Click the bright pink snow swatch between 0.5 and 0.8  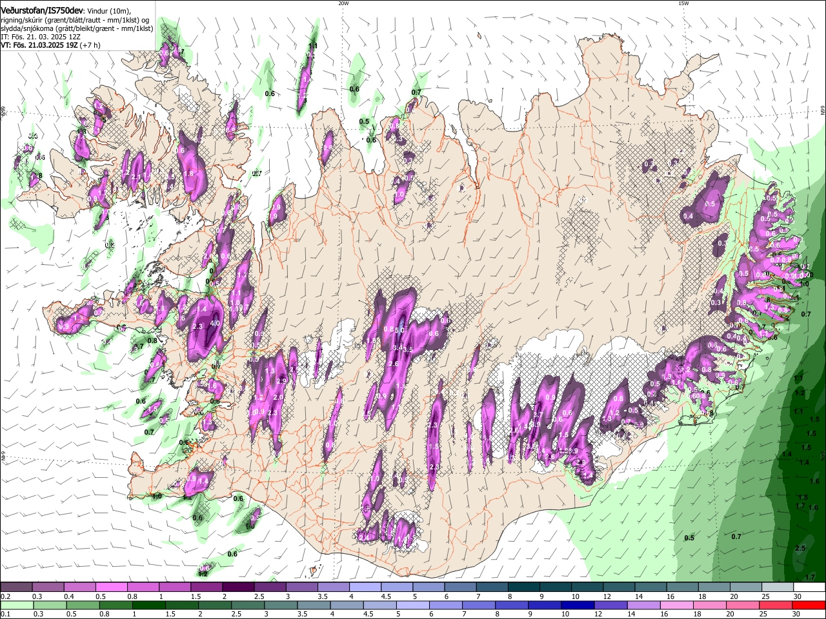point(111,587)
